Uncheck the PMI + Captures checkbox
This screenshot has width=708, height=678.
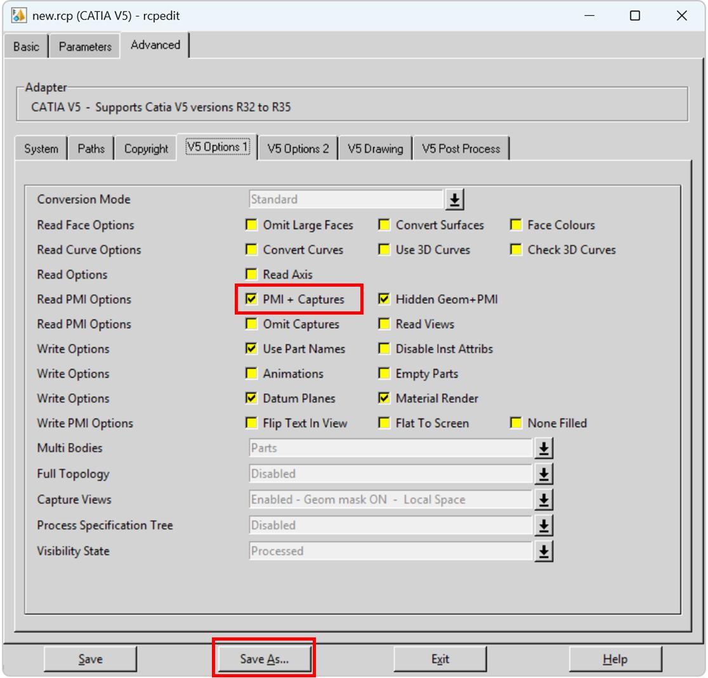(251, 299)
